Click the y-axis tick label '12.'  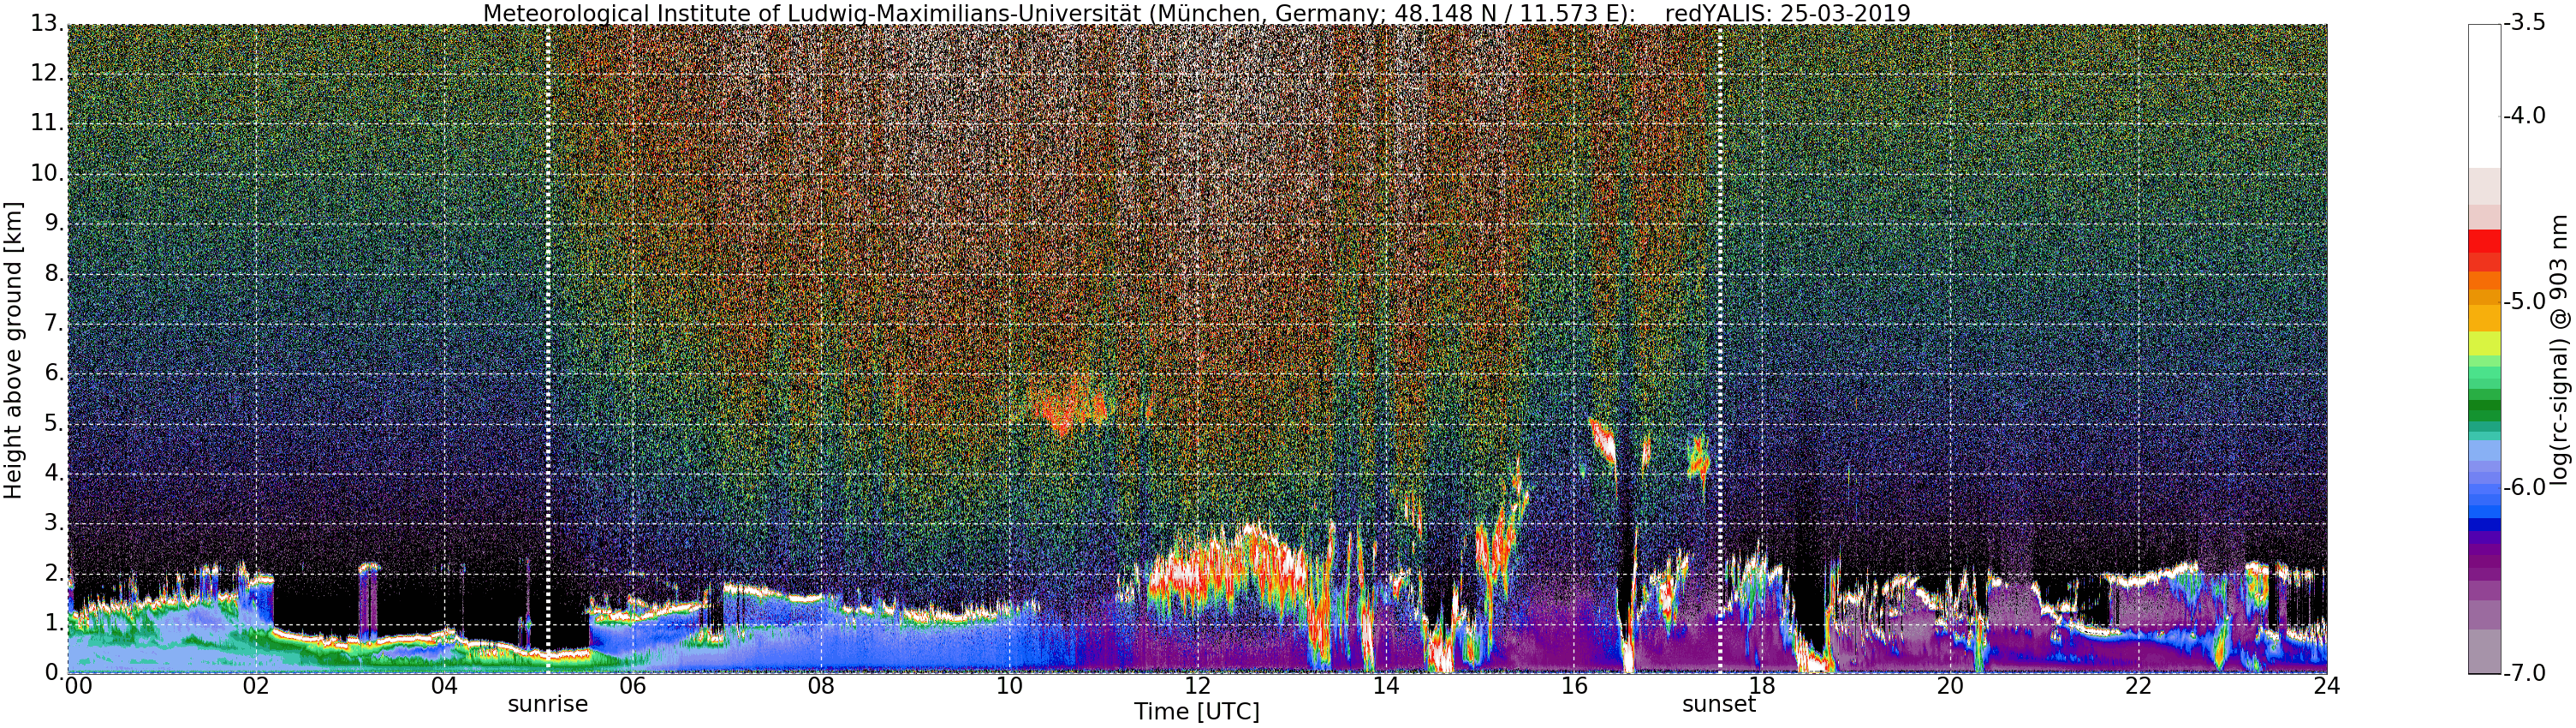click(x=46, y=73)
